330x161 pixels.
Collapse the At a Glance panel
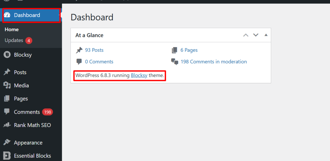pos(266,35)
